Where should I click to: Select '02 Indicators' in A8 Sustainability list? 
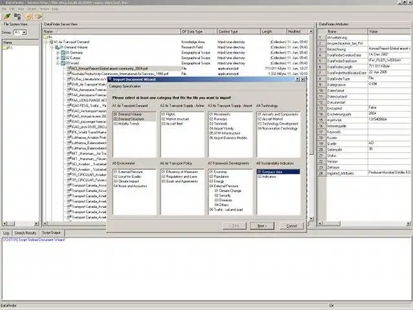tap(267, 176)
